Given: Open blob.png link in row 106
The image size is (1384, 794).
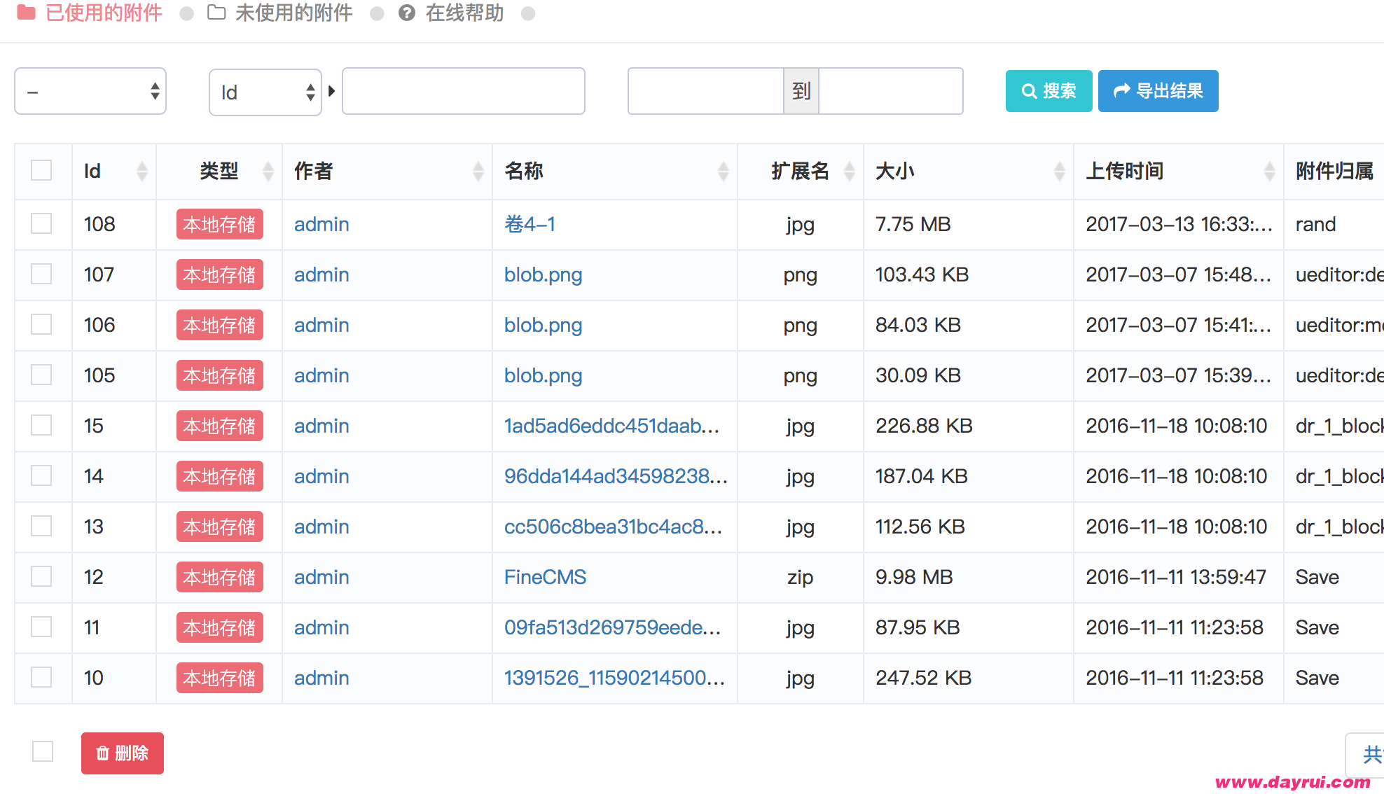Looking at the screenshot, I should 544,326.
